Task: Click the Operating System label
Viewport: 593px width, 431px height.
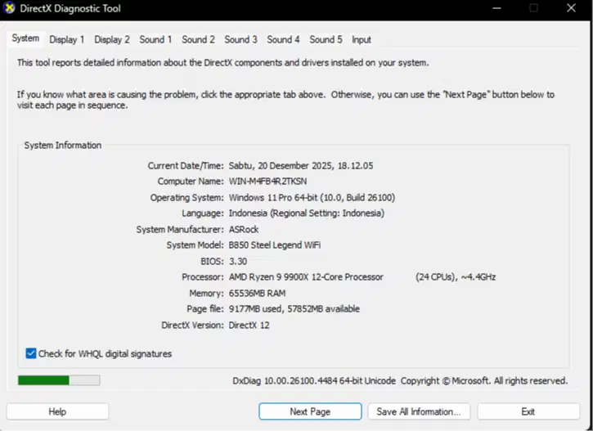Action: point(187,198)
